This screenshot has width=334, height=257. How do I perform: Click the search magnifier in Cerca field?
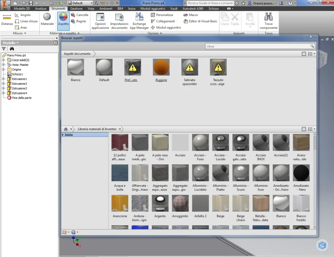[x=312, y=46]
